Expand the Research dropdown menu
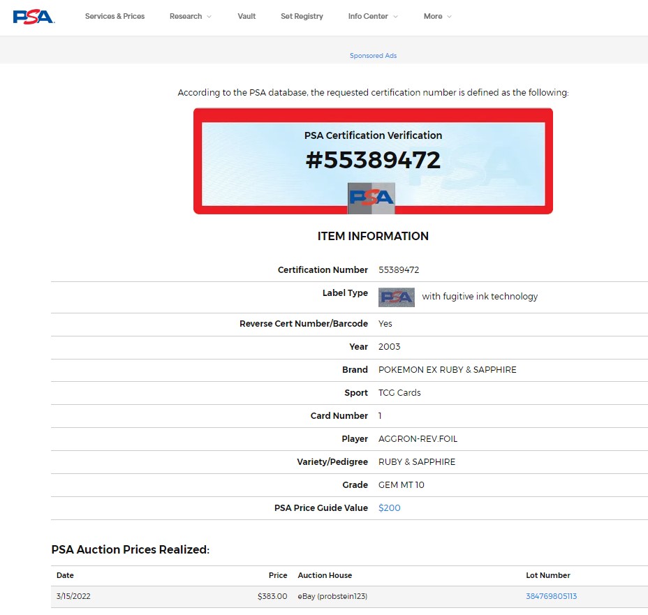This screenshot has height=615, width=648. click(190, 17)
